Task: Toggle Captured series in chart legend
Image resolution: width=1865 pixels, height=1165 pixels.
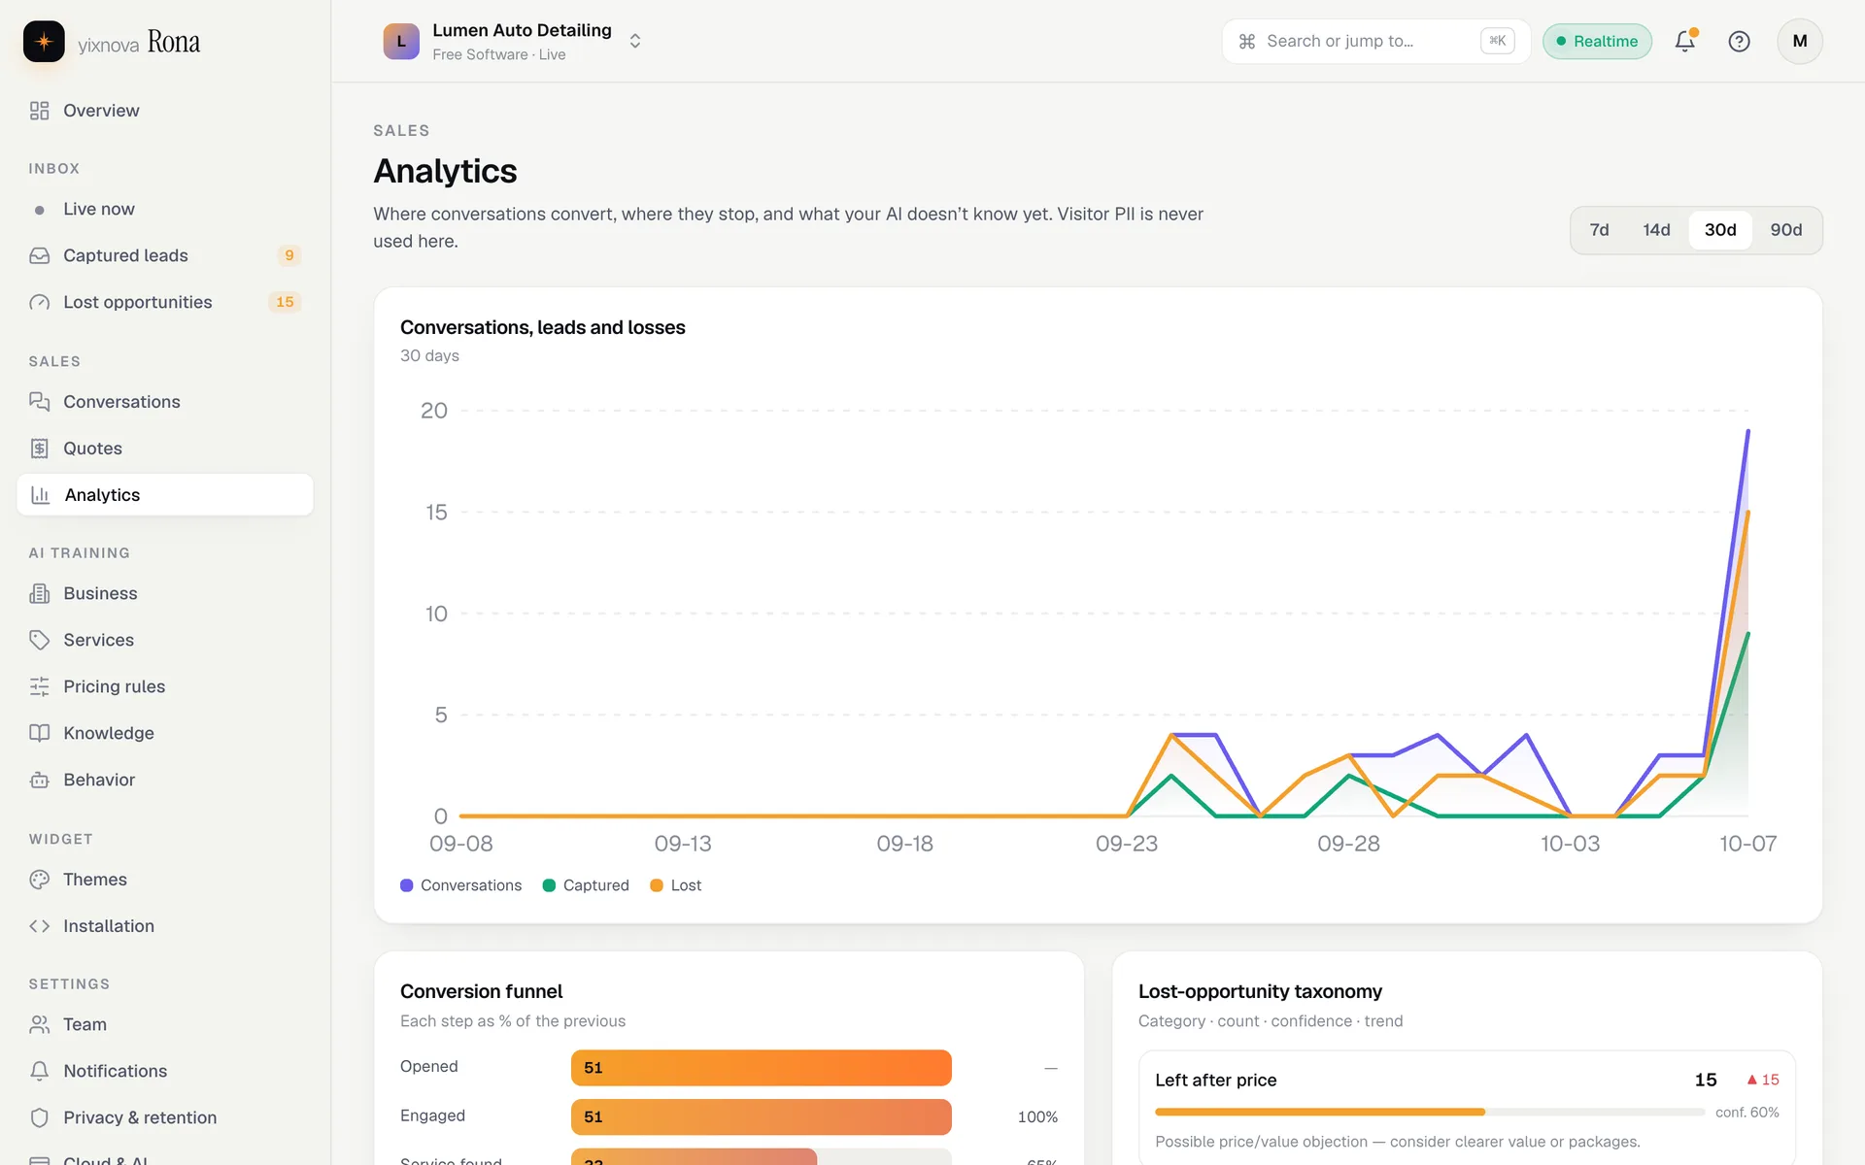Action: tap(586, 885)
